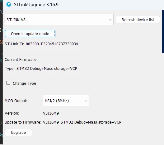
Task: Click the Type: STM32 Debug+Mass storage+VCP line
Action: 41,69
